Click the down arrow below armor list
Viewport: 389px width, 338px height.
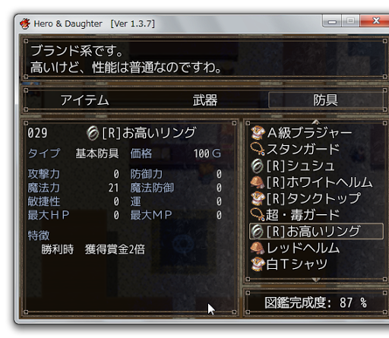point(316,280)
